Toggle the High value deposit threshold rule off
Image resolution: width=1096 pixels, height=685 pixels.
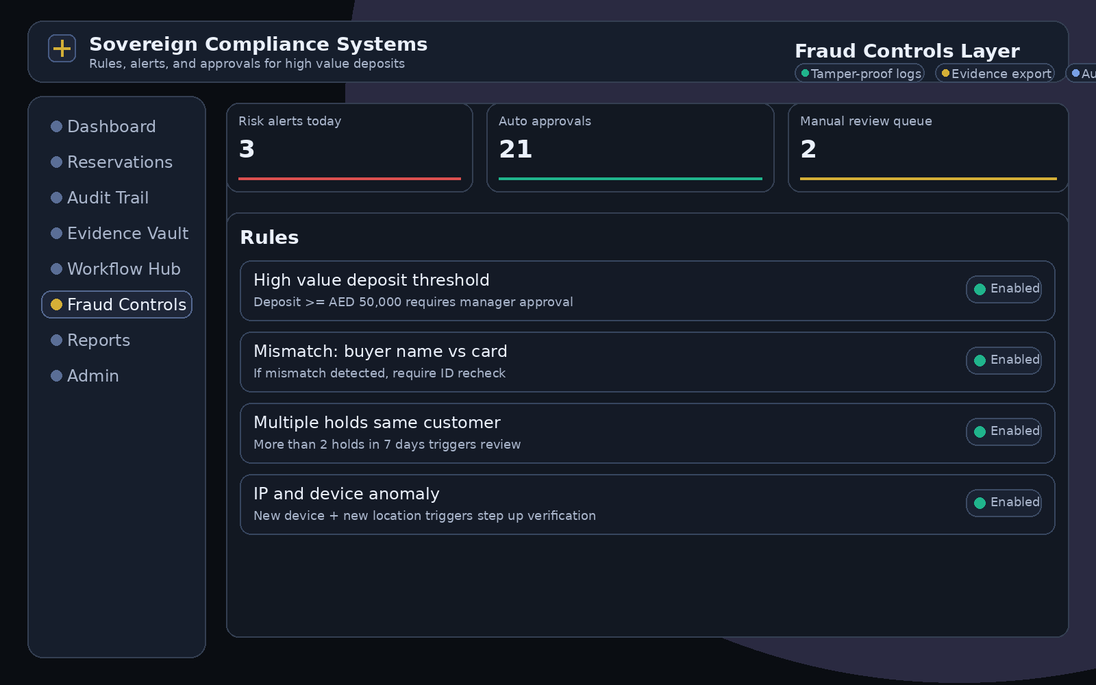[1004, 289]
